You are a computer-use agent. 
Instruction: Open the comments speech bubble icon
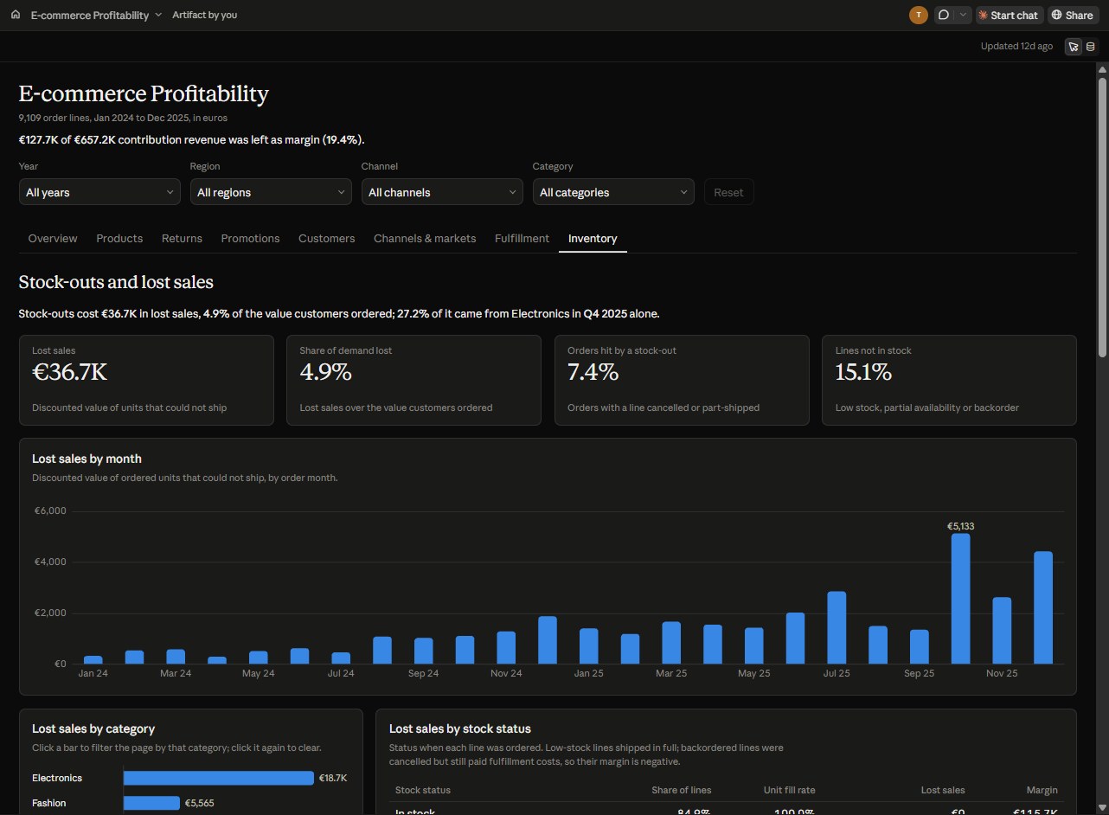pyautogui.click(x=944, y=15)
